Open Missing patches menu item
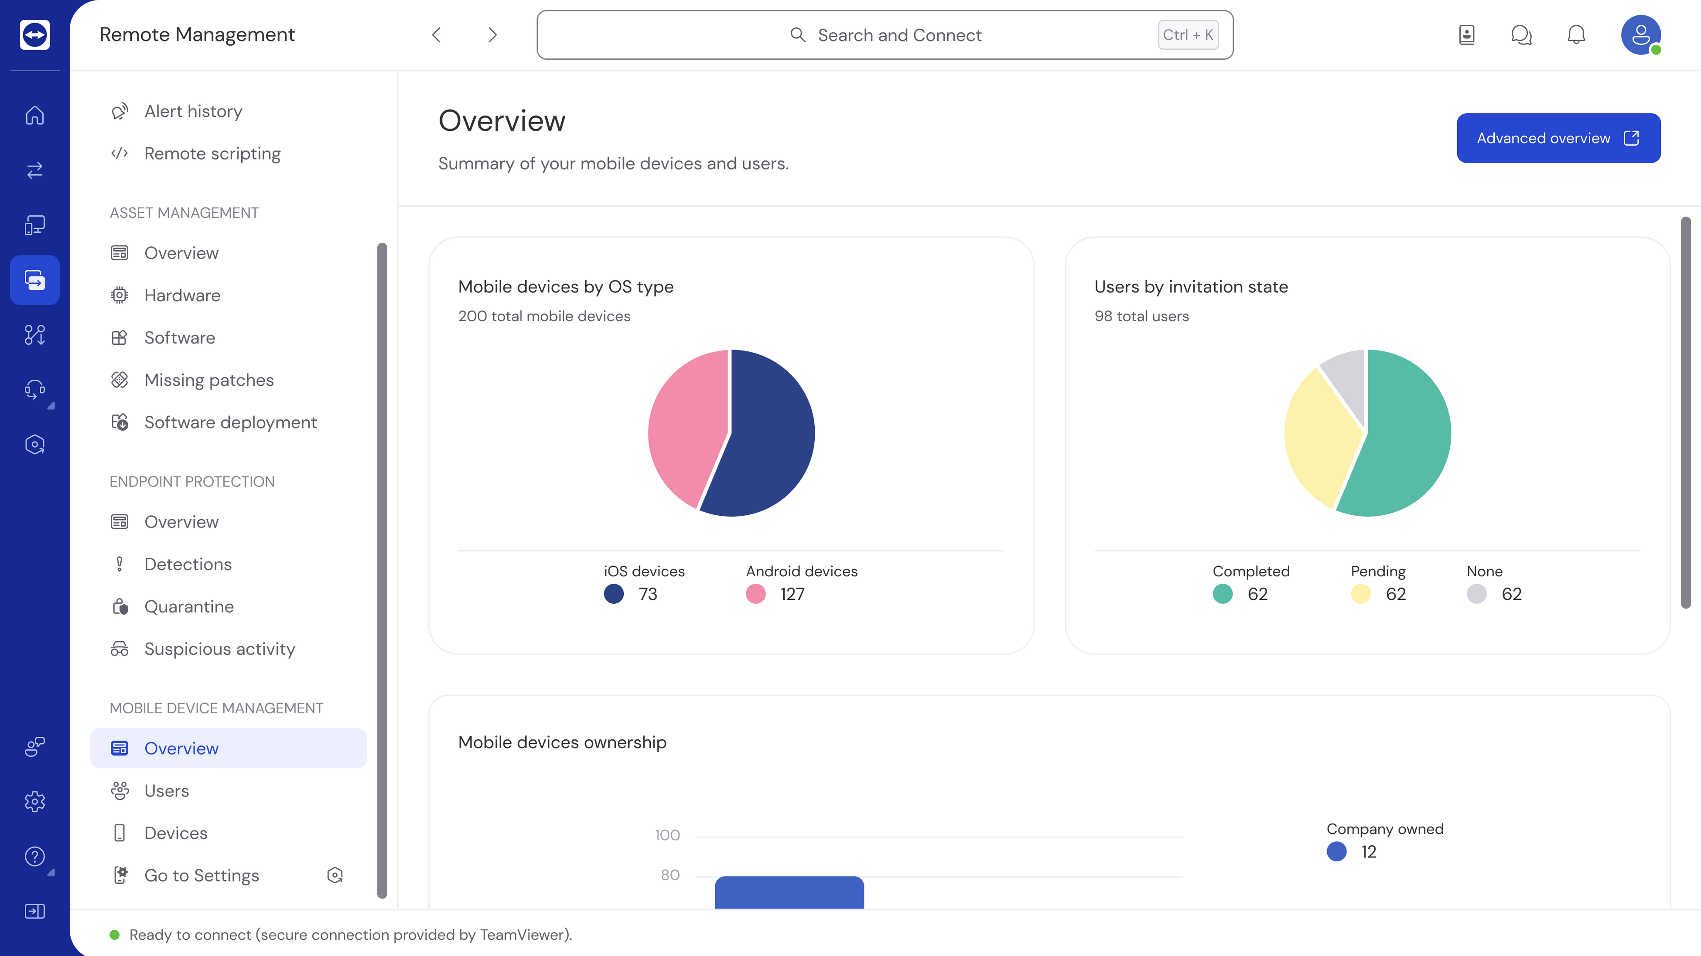1701x956 pixels. (208, 380)
